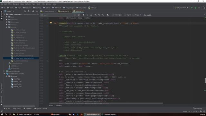The image size is (206, 116).
Task: Open the Navigate menu
Action: 16,4
